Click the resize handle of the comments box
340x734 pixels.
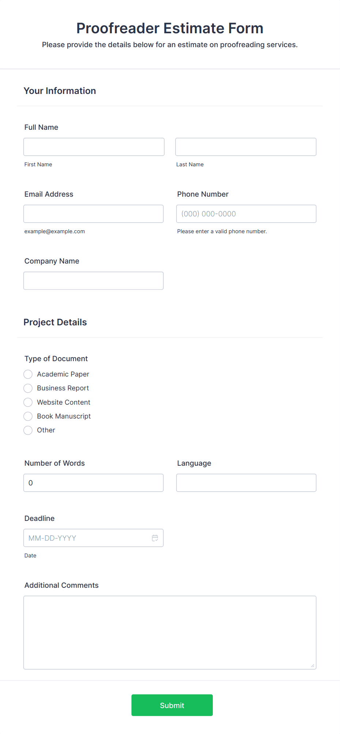click(x=313, y=666)
